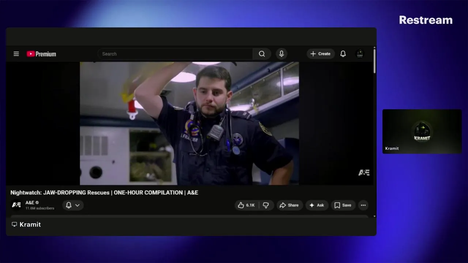Open the A&E channel avatar
The height and width of the screenshot is (263, 468).
point(16,205)
